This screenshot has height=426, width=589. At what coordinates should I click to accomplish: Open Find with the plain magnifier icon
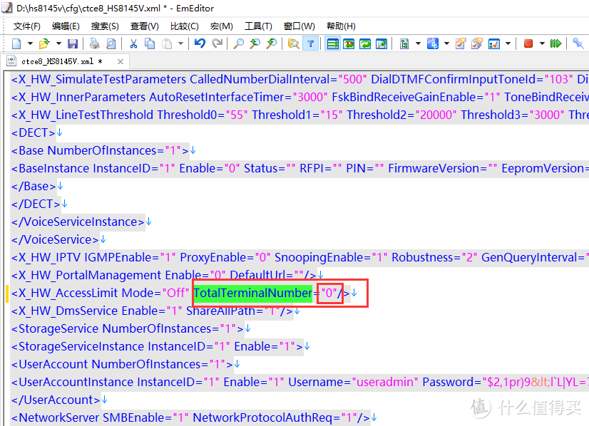[238, 43]
